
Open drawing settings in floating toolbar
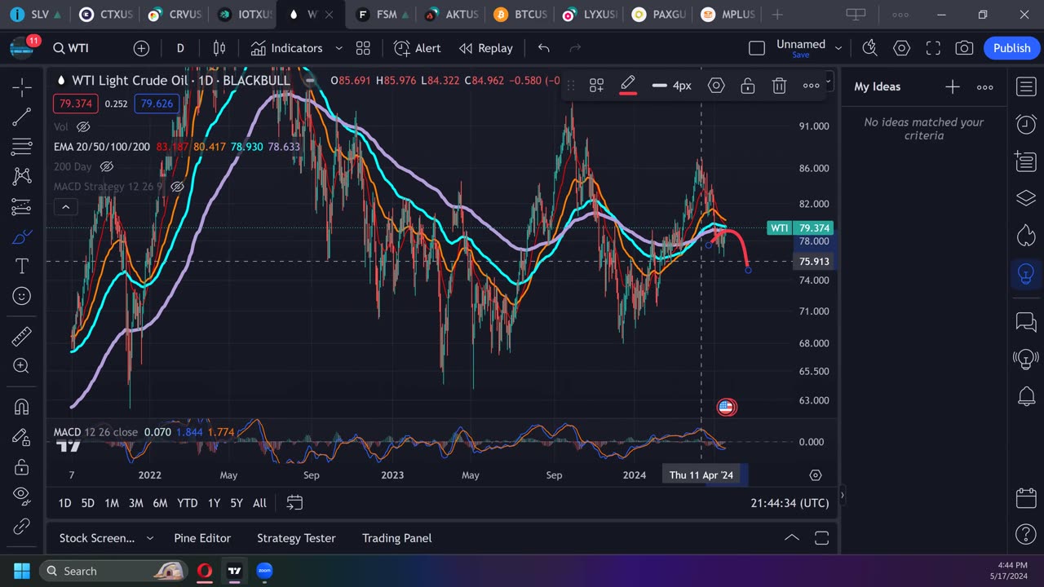pos(716,86)
